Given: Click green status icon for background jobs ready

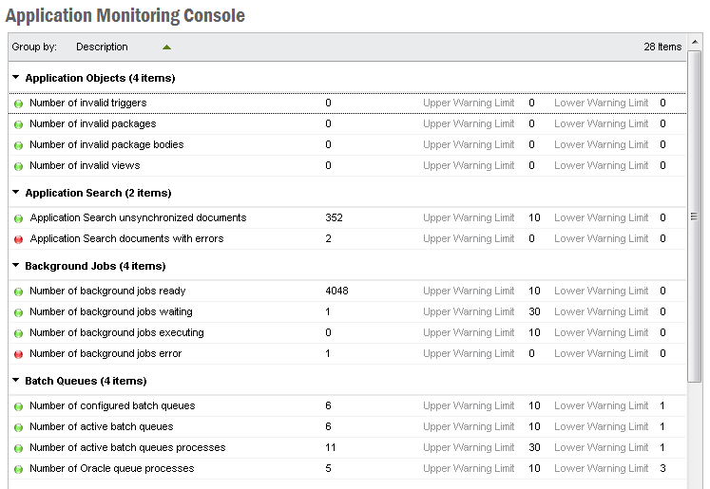Looking at the screenshot, I should pos(19,292).
